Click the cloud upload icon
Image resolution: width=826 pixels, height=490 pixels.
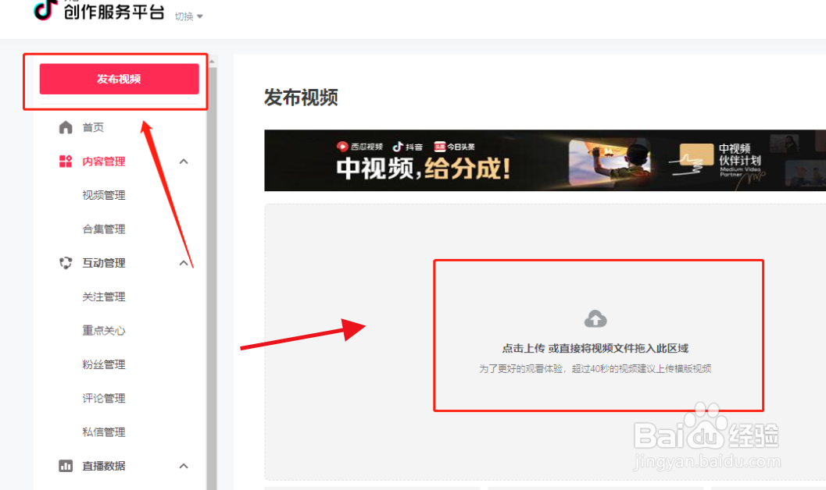pos(597,317)
